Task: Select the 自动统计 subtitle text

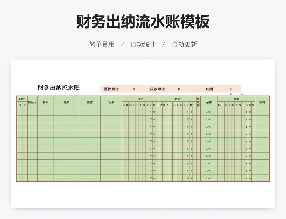Action: [143, 44]
